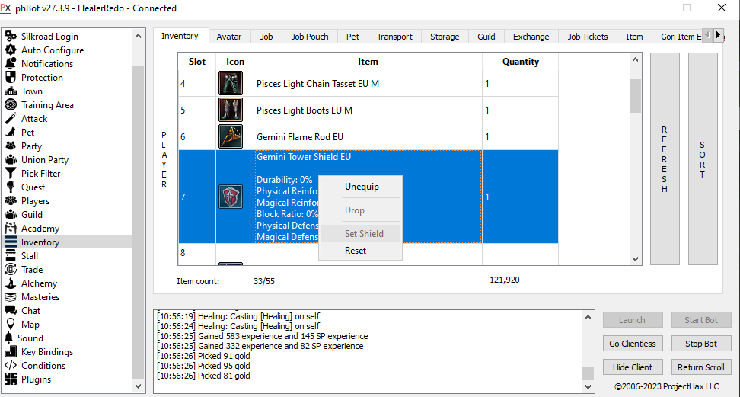Open the Map pin icon in sidebar

pos(11,325)
